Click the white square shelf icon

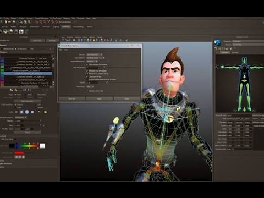click(x=21, y=31)
